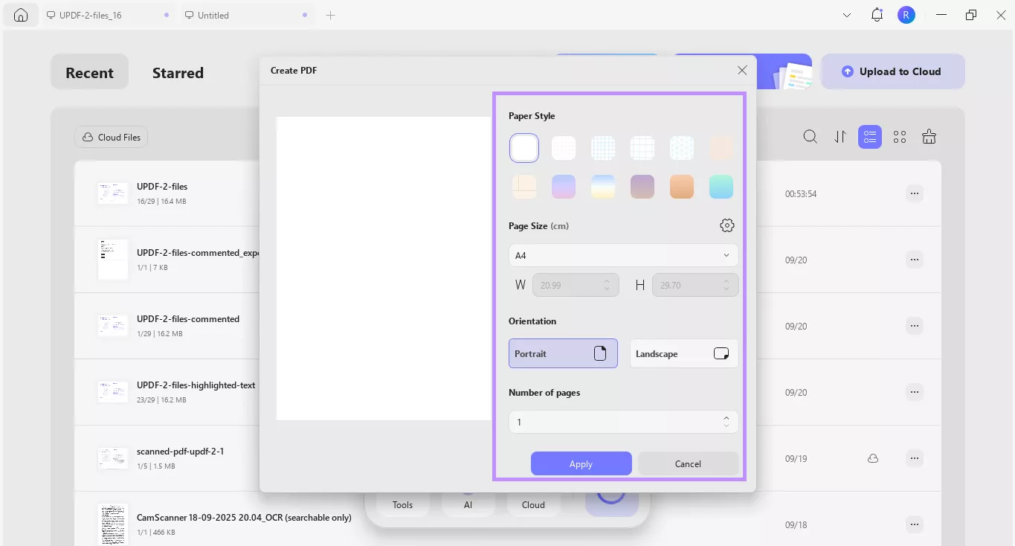1015x546 pixels.
Task: Open the tab overflow chevron dropdown
Action: (846, 14)
